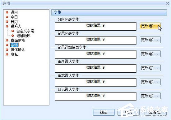Click the 日记默认字体 preview box
The height and width of the screenshot is (120, 171).
point(96,96)
